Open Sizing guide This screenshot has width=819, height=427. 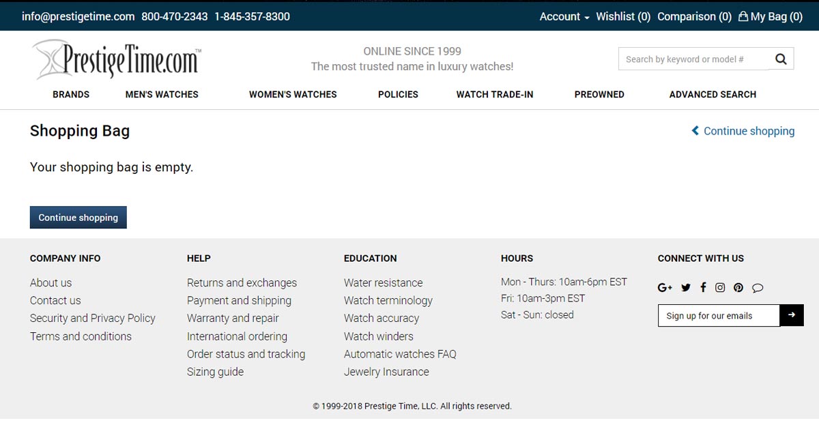[x=215, y=372]
